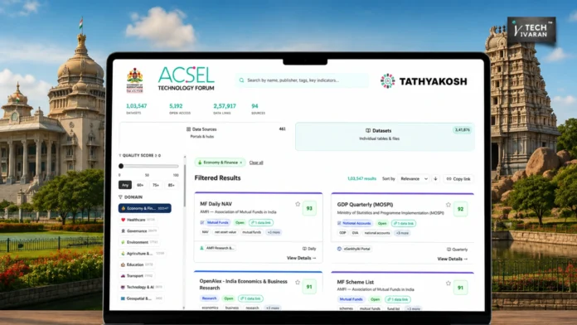Click the 1 data link chip on GDP Quarterly
This screenshot has height=325, width=577.
click(x=404, y=223)
